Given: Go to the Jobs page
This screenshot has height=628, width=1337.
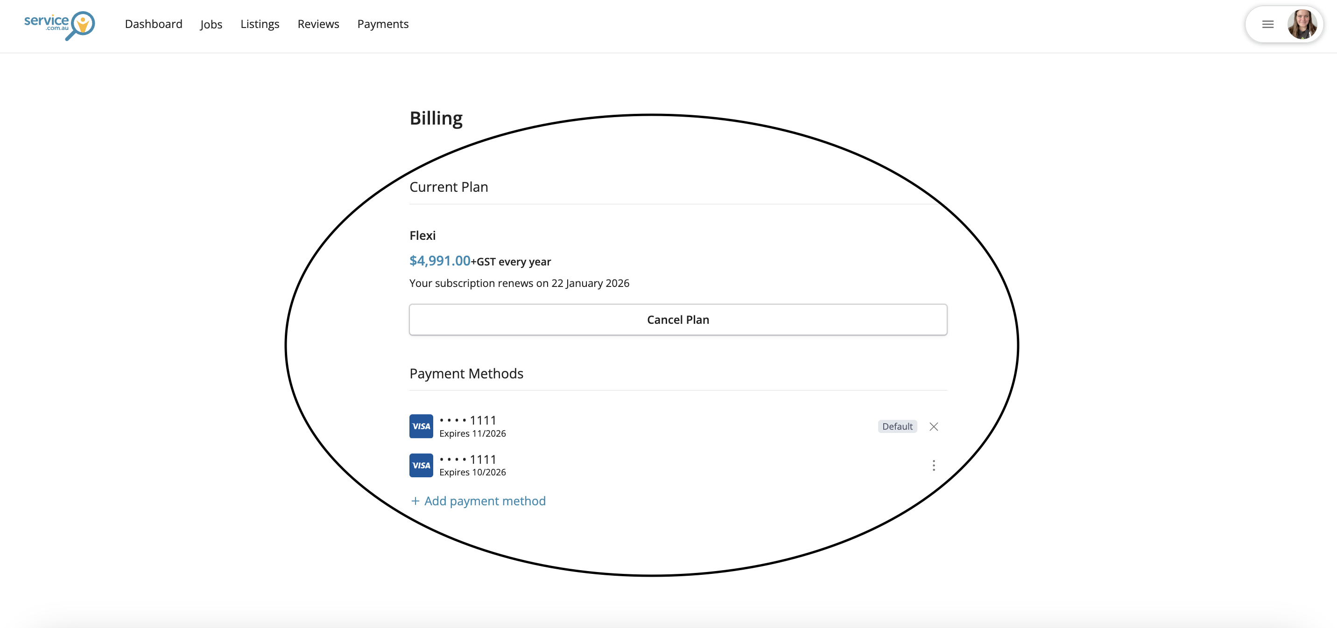Looking at the screenshot, I should 211,24.
